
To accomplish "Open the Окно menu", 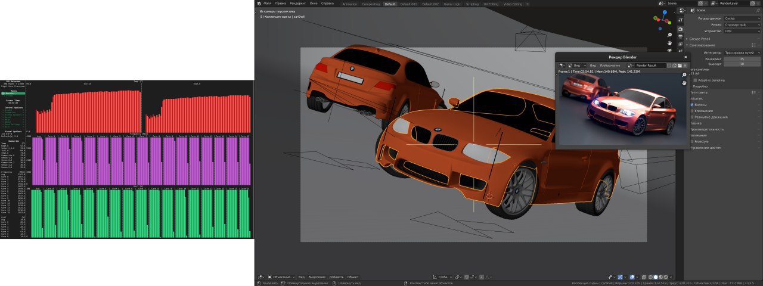I will 314,4.
